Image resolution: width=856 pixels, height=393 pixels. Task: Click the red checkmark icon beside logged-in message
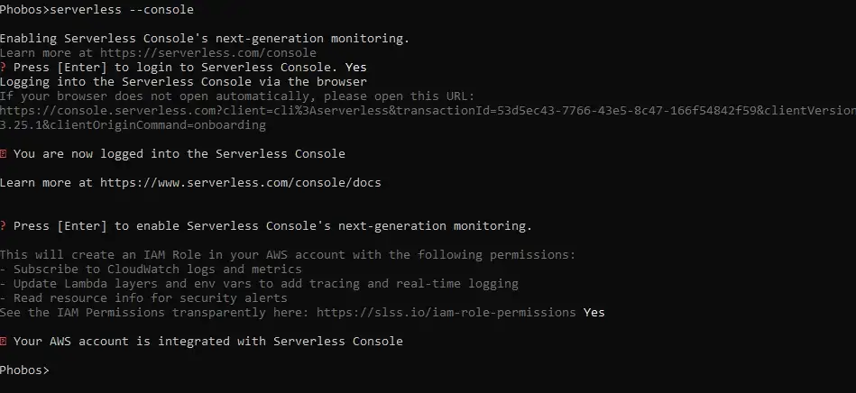(4, 154)
